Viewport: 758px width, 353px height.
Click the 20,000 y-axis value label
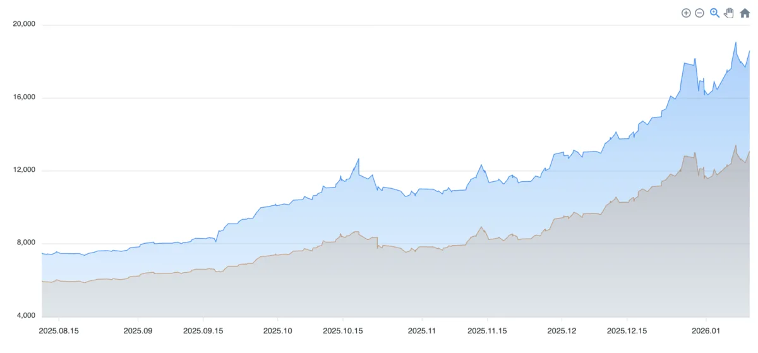[24, 25]
